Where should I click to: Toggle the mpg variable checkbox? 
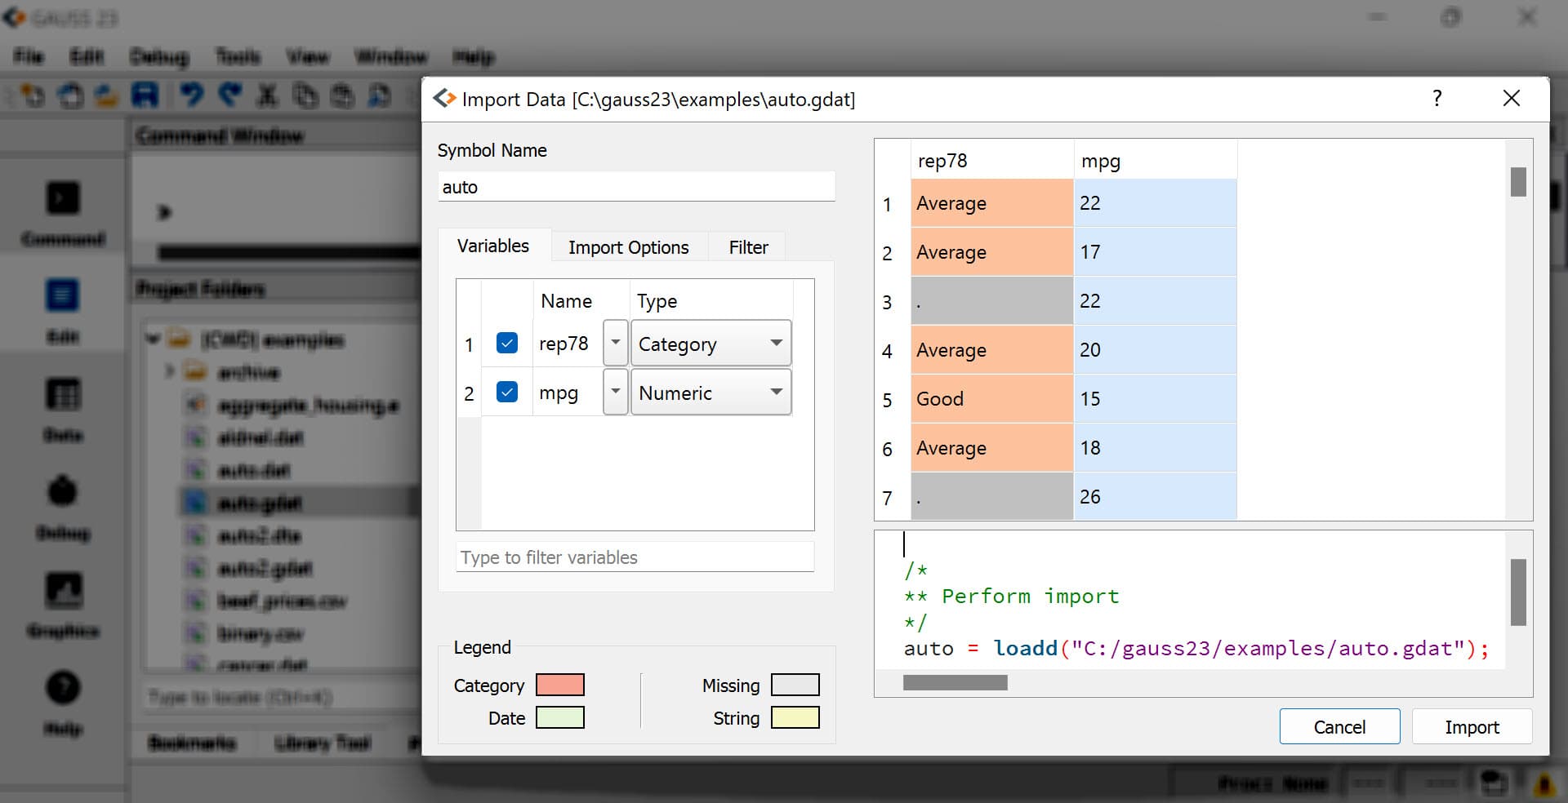(507, 393)
